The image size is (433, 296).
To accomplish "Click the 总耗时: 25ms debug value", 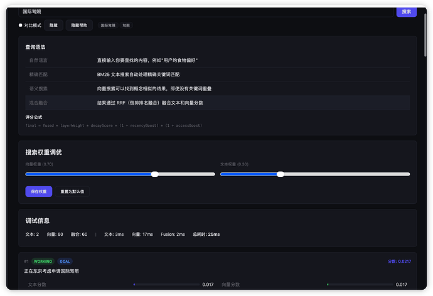I will point(206,234).
